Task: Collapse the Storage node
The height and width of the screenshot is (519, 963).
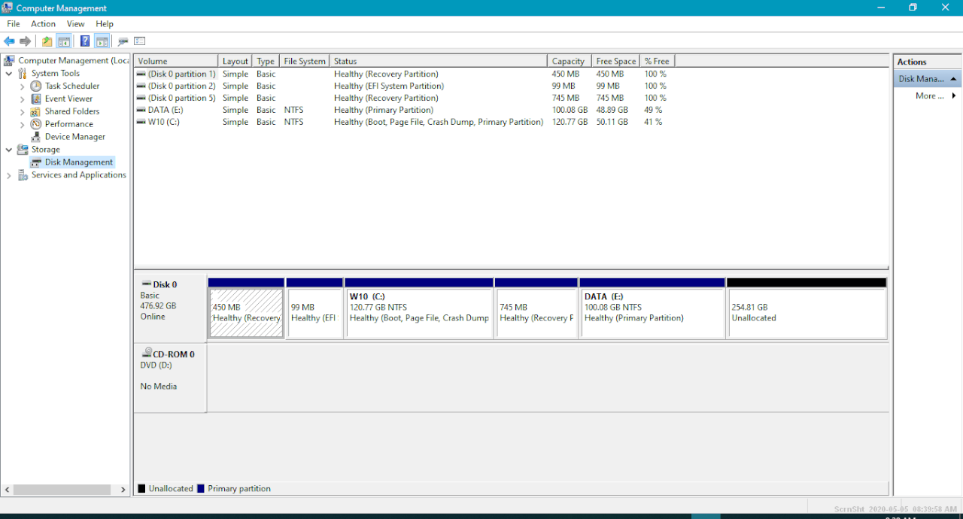Action: point(9,150)
